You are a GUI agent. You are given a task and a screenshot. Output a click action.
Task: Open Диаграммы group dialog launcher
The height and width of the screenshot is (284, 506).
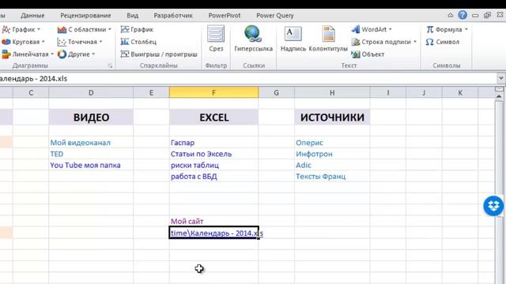tap(110, 65)
